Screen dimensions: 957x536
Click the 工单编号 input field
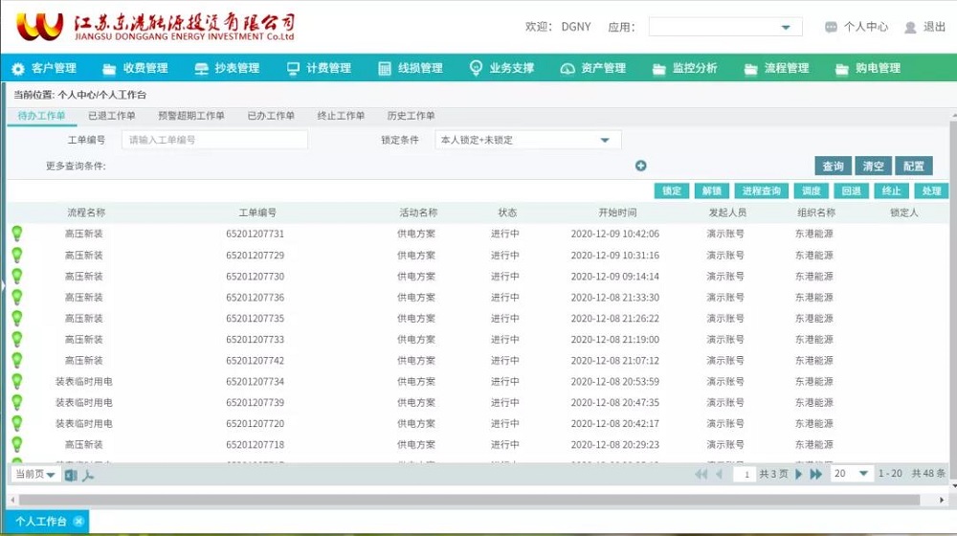(215, 141)
